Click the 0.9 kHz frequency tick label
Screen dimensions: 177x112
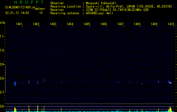(2, 64)
